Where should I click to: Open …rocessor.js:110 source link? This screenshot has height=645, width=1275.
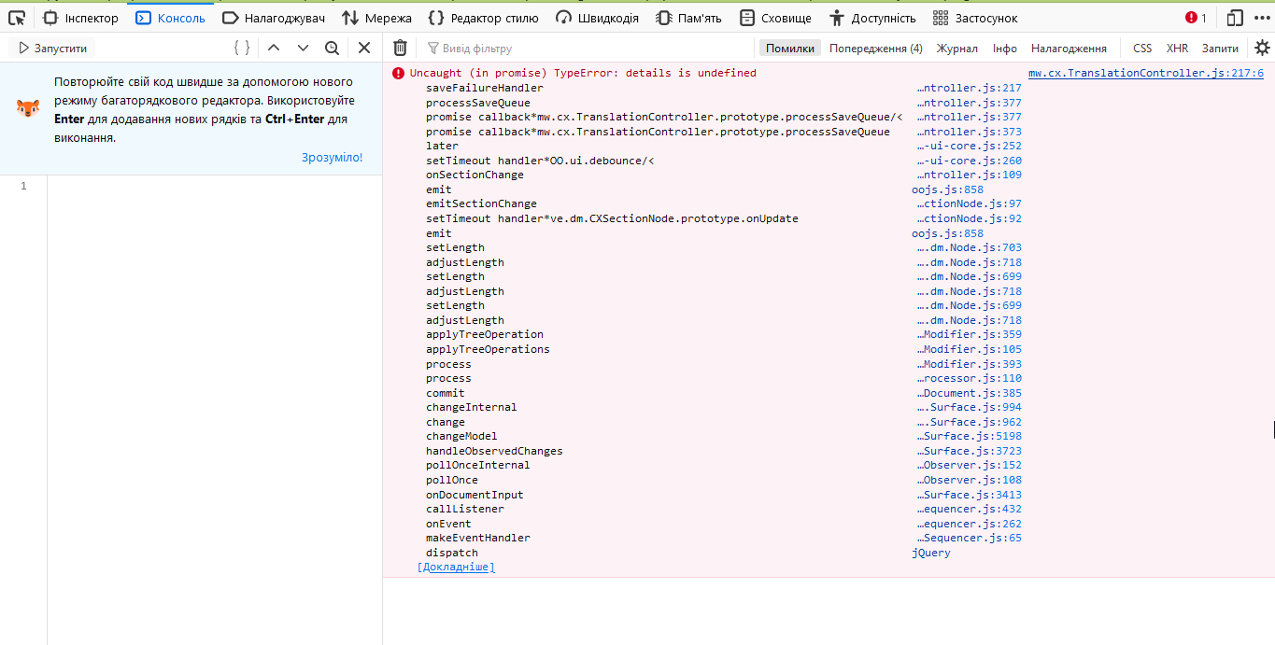(969, 378)
